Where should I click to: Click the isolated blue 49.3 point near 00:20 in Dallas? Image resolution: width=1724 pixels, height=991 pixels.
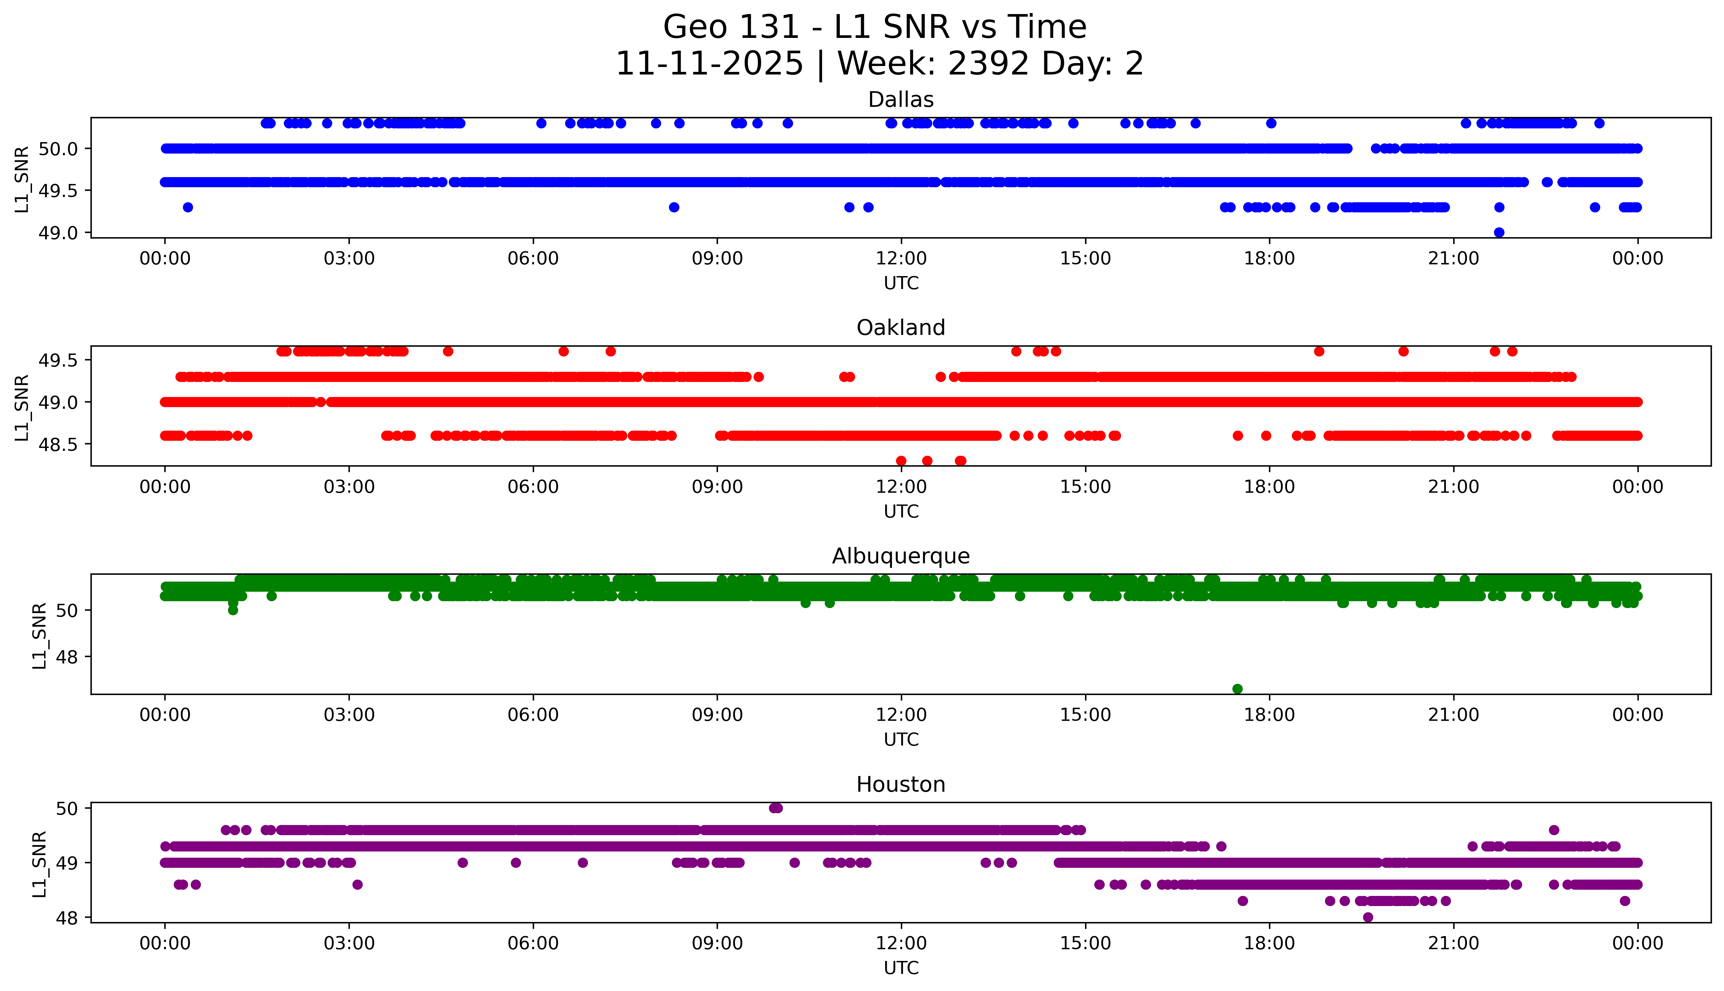click(x=188, y=207)
